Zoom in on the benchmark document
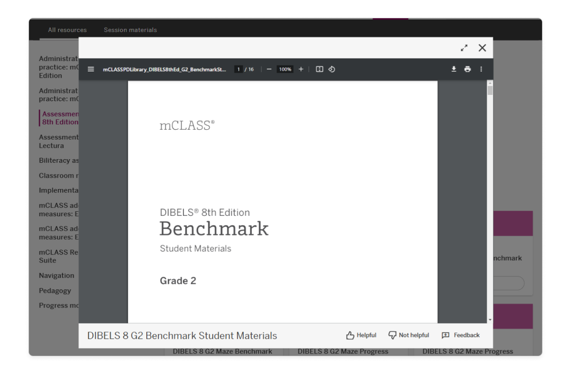The width and height of the screenshot is (571, 374). click(301, 69)
